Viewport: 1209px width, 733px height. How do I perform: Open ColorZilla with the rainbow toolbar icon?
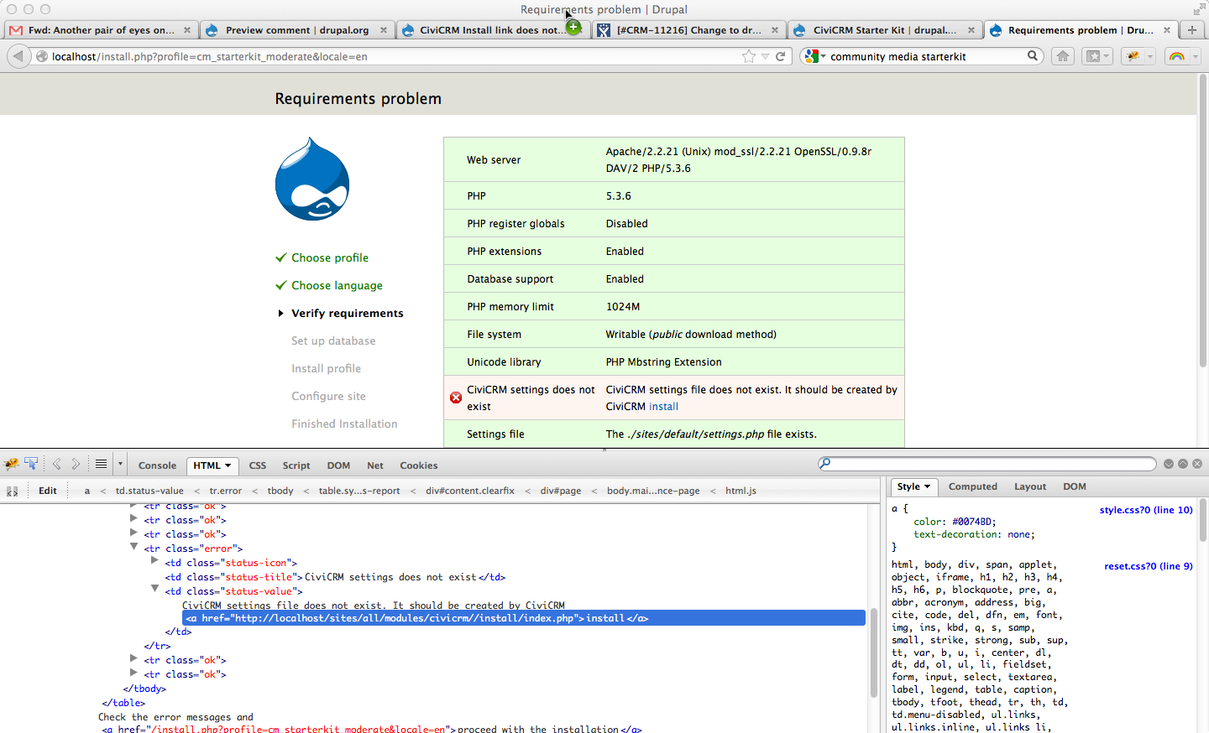(x=1176, y=56)
